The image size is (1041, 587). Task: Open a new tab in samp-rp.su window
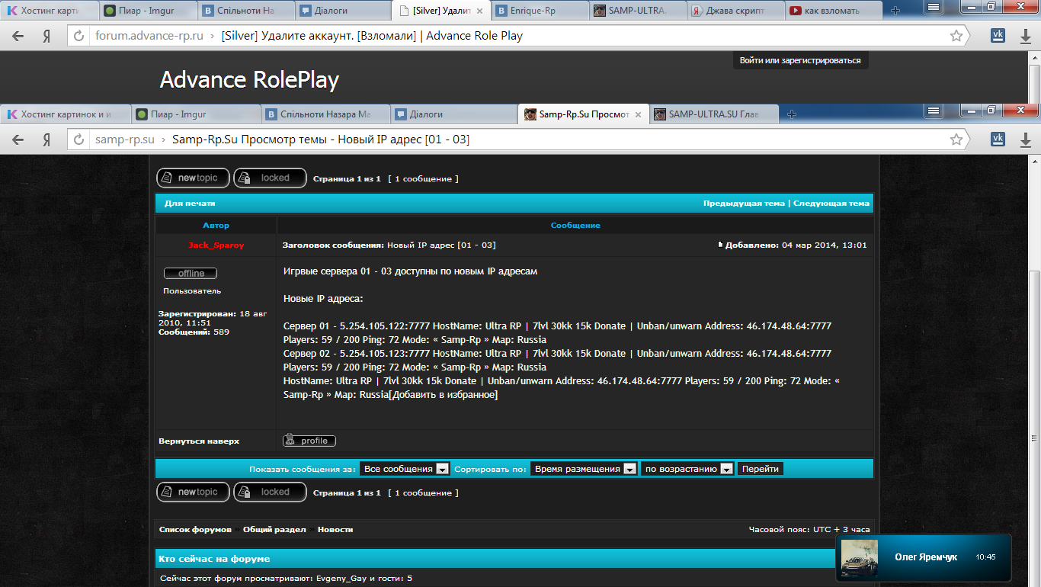[792, 114]
